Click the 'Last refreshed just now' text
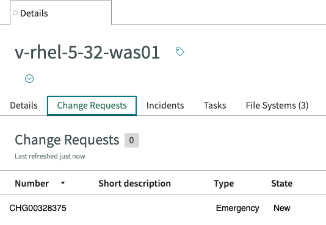The width and height of the screenshot is (326, 225). click(50, 156)
